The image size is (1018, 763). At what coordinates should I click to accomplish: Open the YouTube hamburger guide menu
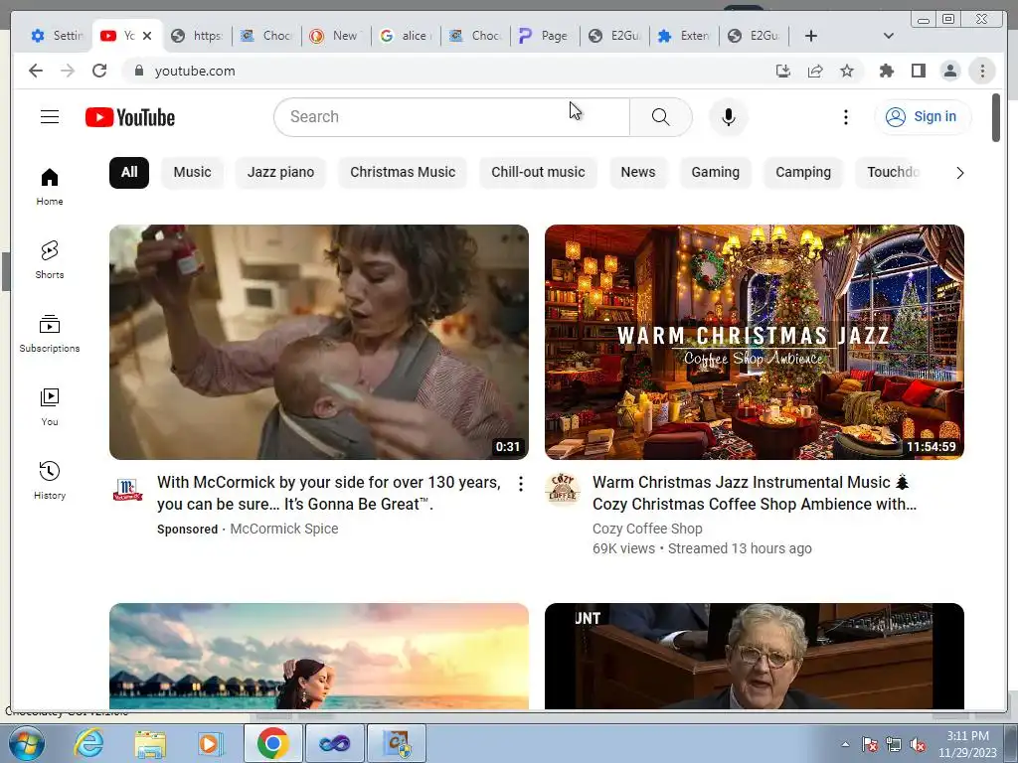(x=50, y=117)
